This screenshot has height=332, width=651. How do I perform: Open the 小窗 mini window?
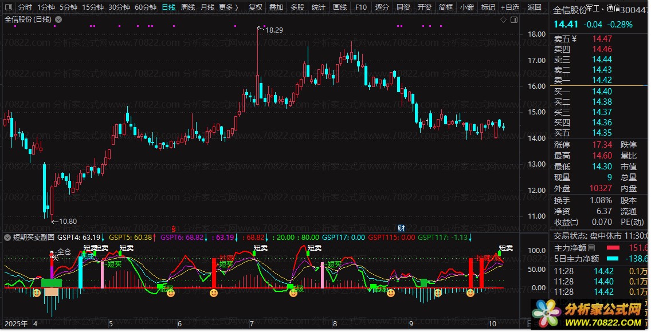(466, 7)
